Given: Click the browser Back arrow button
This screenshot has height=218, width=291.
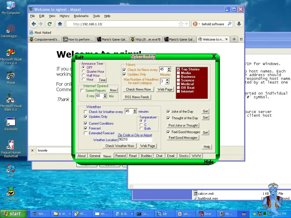Looking at the screenshot, I should (x=34, y=24).
